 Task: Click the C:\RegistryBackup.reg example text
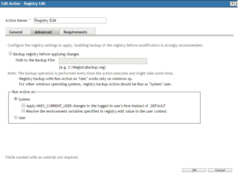[x=82, y=67]
